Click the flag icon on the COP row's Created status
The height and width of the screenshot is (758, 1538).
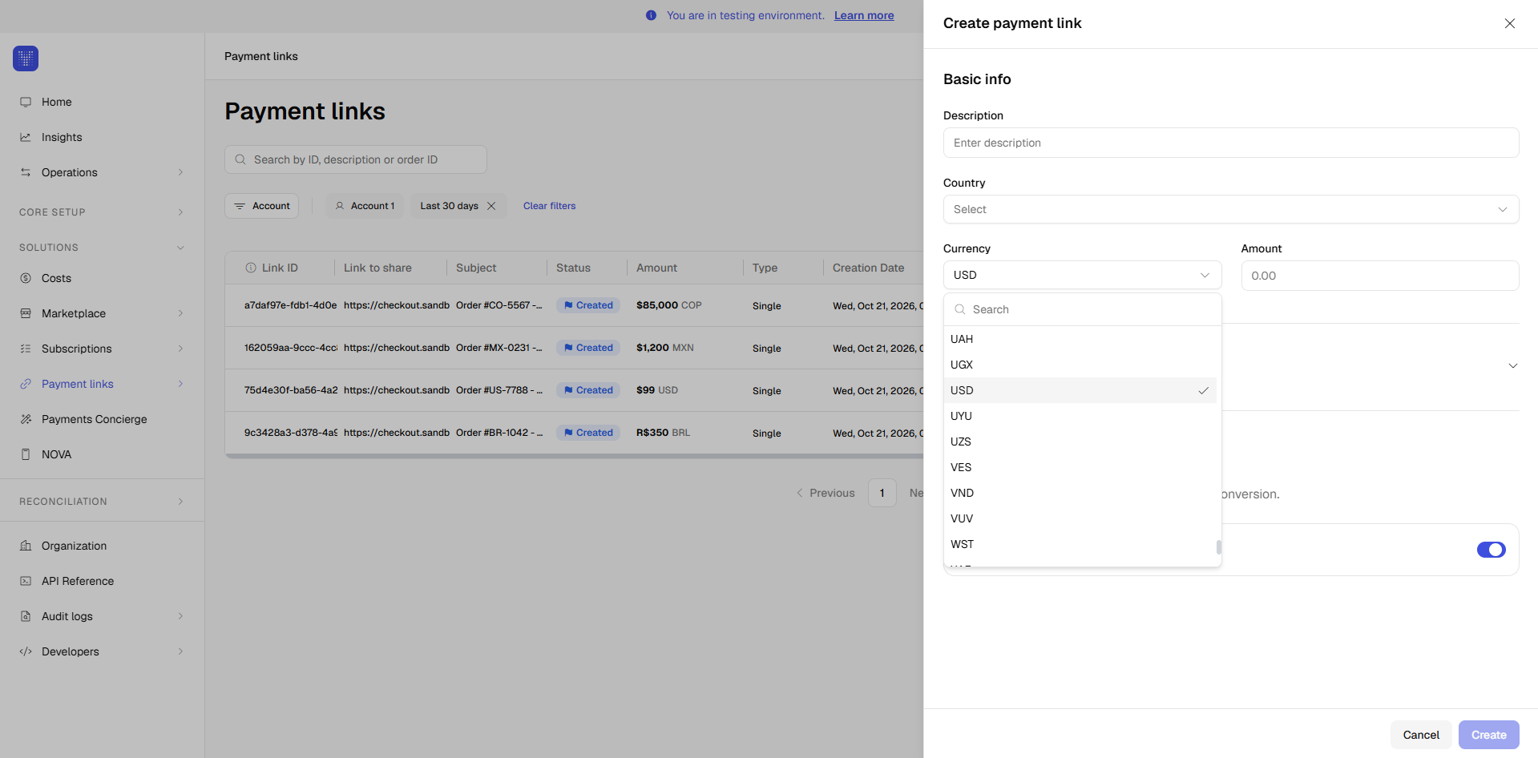568,305
